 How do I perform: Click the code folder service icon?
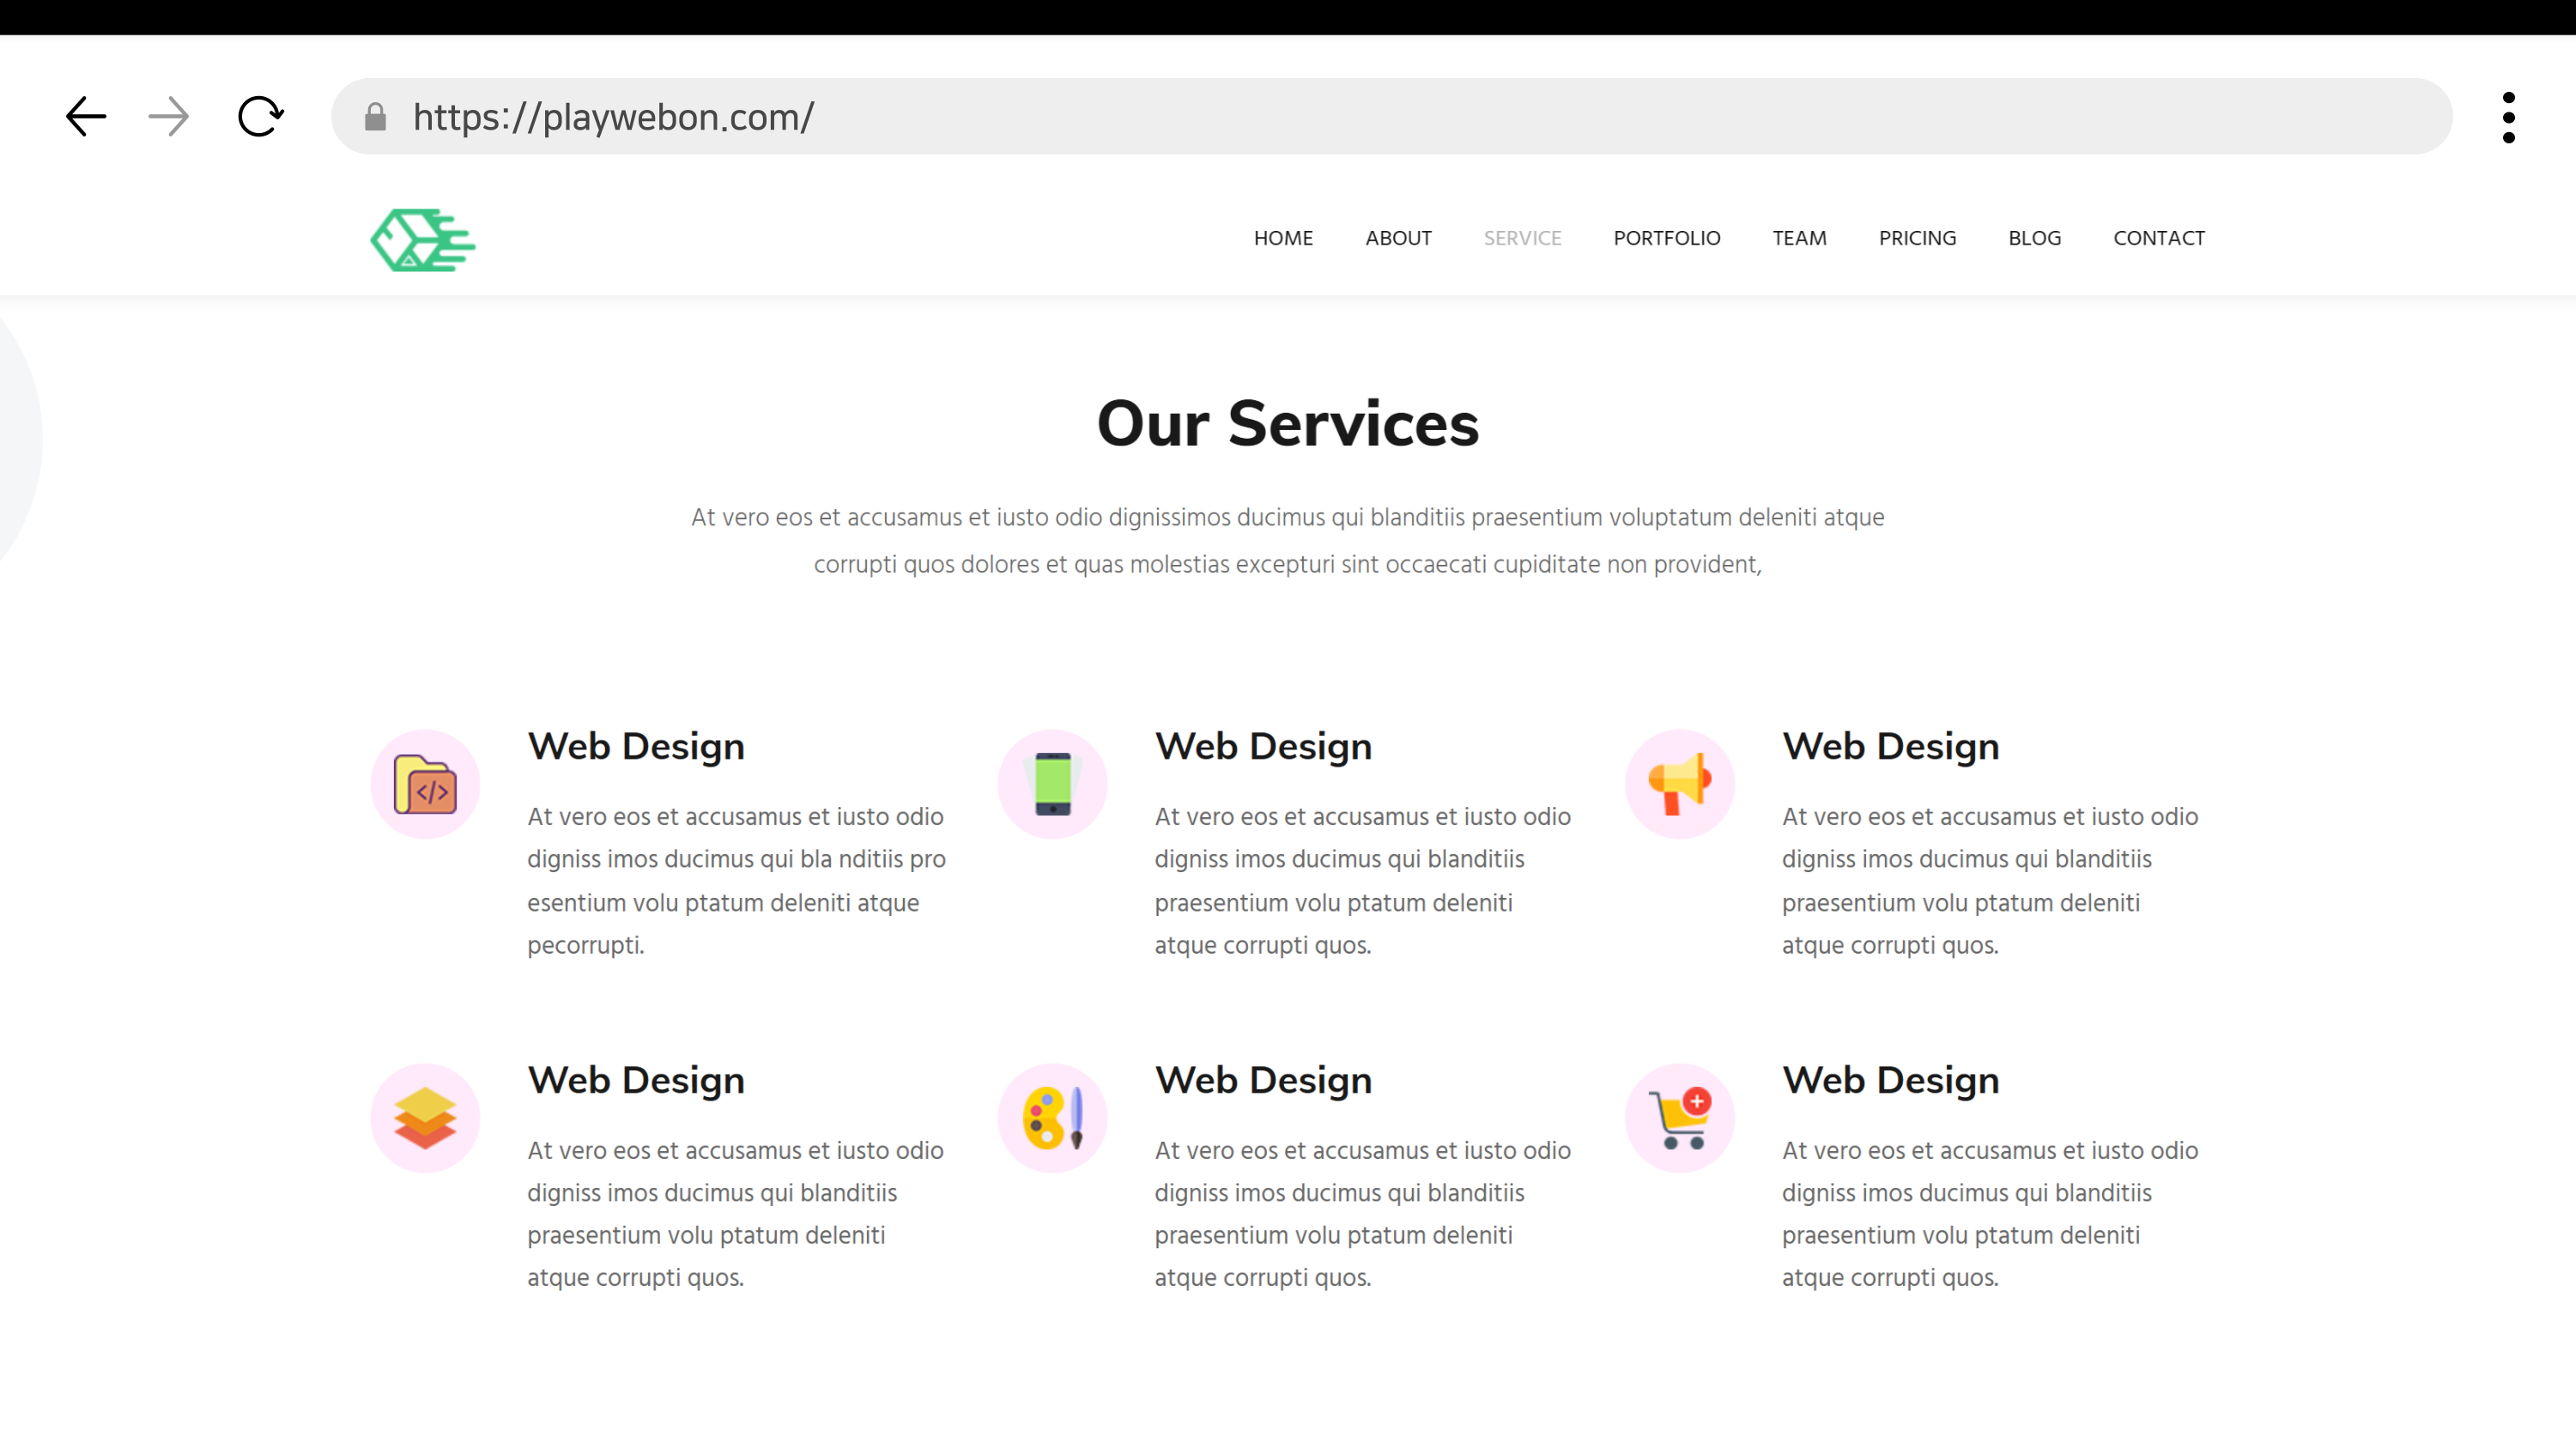tap(425, 784)
